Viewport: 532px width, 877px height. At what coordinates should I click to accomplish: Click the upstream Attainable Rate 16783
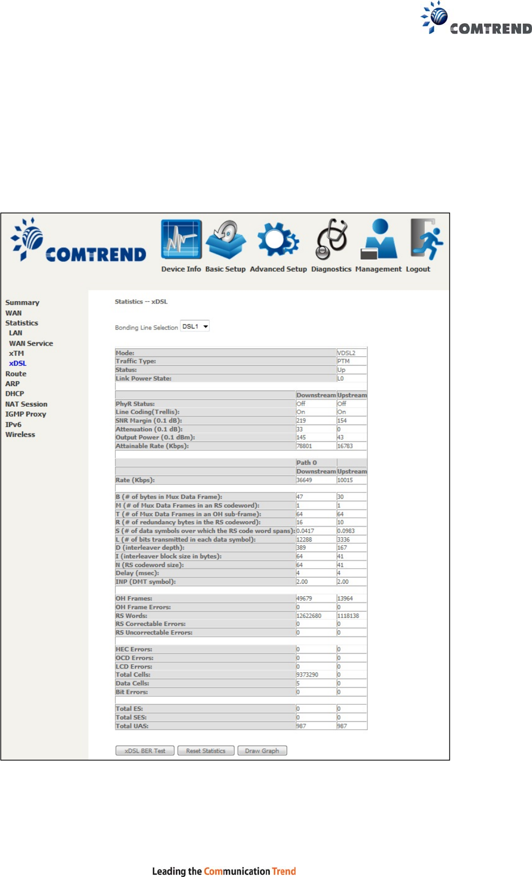tap(345, 446)
